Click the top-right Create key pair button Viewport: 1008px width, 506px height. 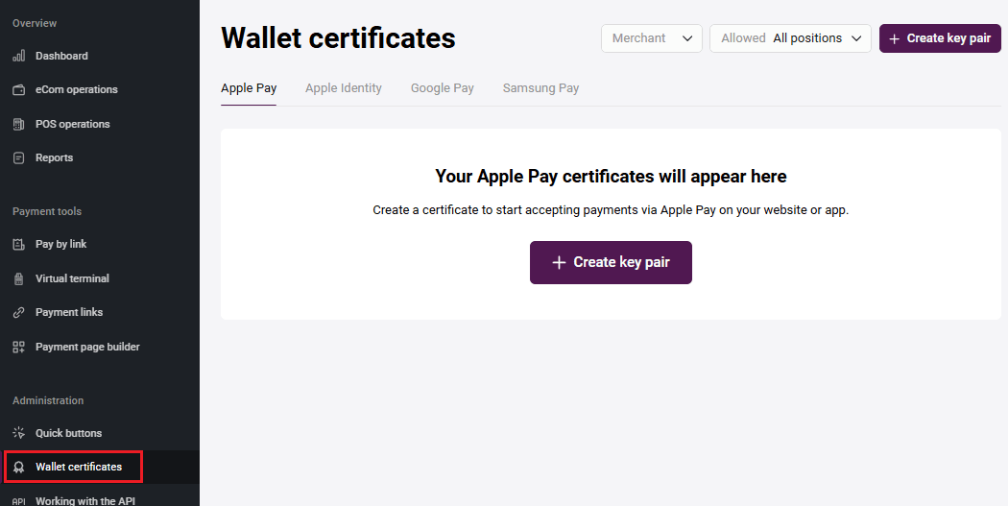pos(940,38)
